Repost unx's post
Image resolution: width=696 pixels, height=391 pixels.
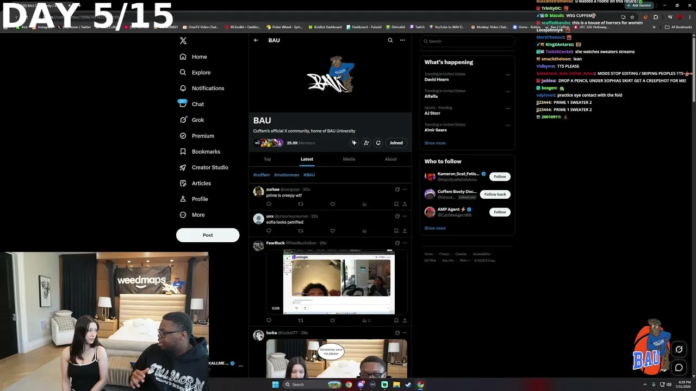point(300,231)
